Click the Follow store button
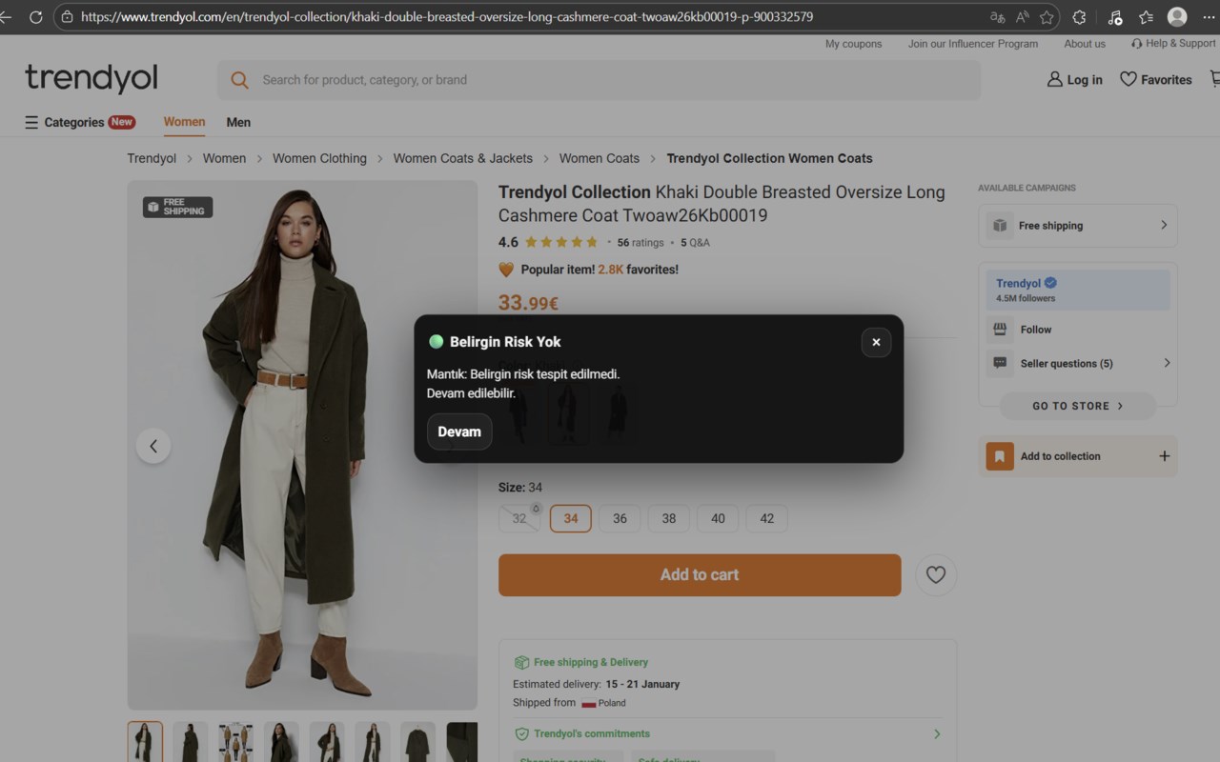Image resolution: width=1220 pixels, height=762 pixels. [1036, 330]
